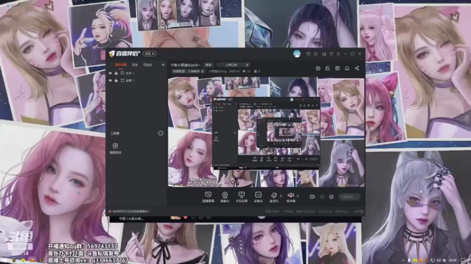Open the hamburger menu in title bar
The height and width of the screenshot is (264, 471).
338,54
